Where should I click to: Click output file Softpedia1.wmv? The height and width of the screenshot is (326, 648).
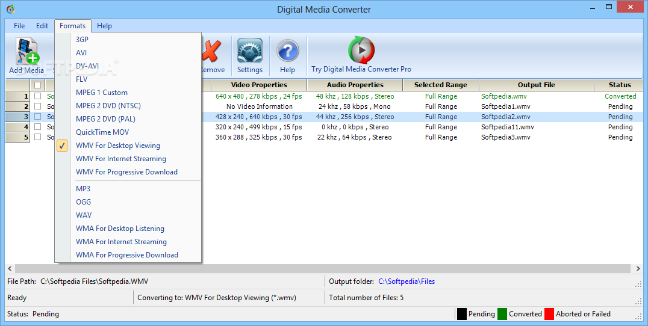pos(505,106)
